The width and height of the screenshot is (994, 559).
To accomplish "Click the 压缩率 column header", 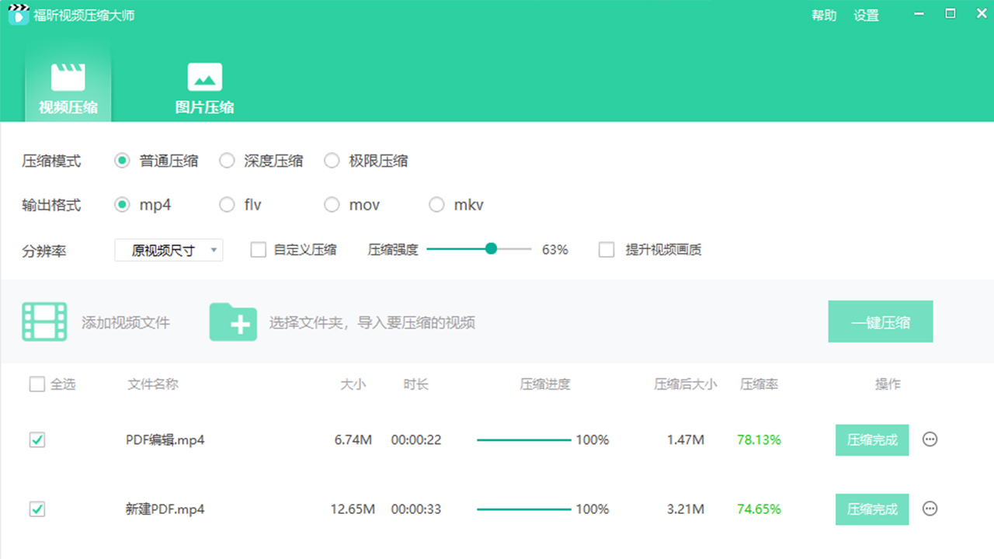I will [759, 384].
